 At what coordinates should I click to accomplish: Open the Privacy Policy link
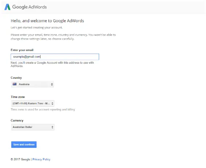click(42, 159)
